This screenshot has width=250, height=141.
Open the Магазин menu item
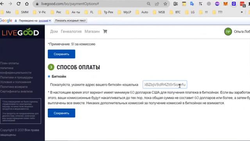tap(92, 31)
